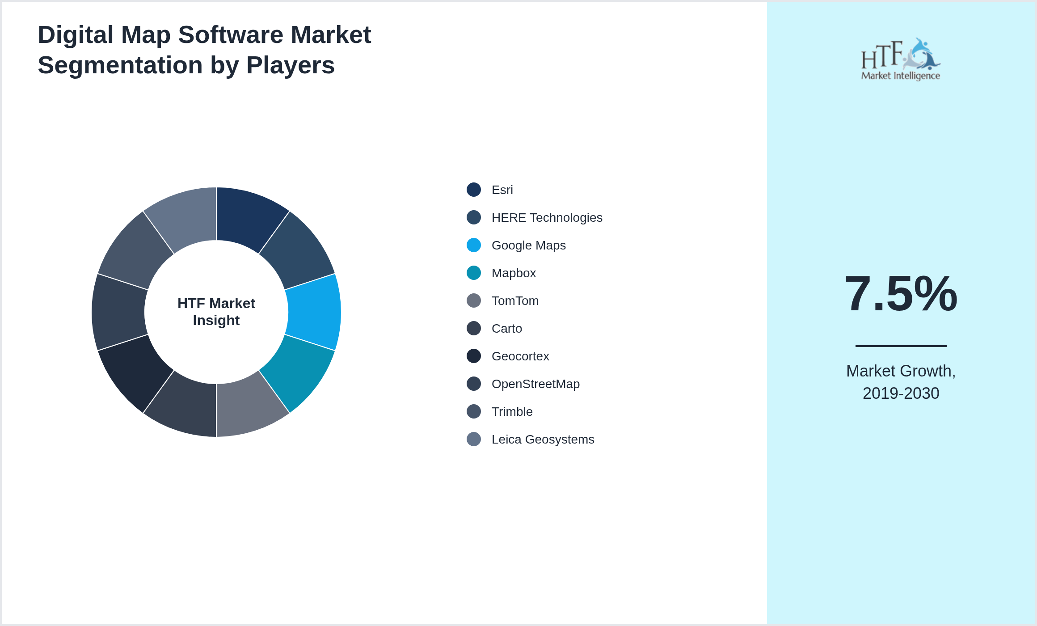Click the TomTom legend marker

(x=473, y=301)
